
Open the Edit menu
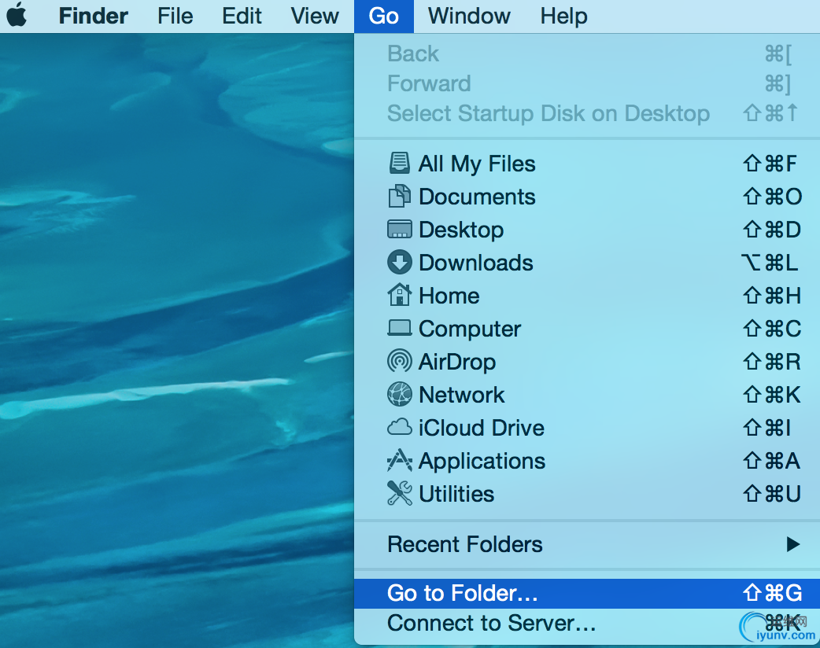[x=242, y=16]
